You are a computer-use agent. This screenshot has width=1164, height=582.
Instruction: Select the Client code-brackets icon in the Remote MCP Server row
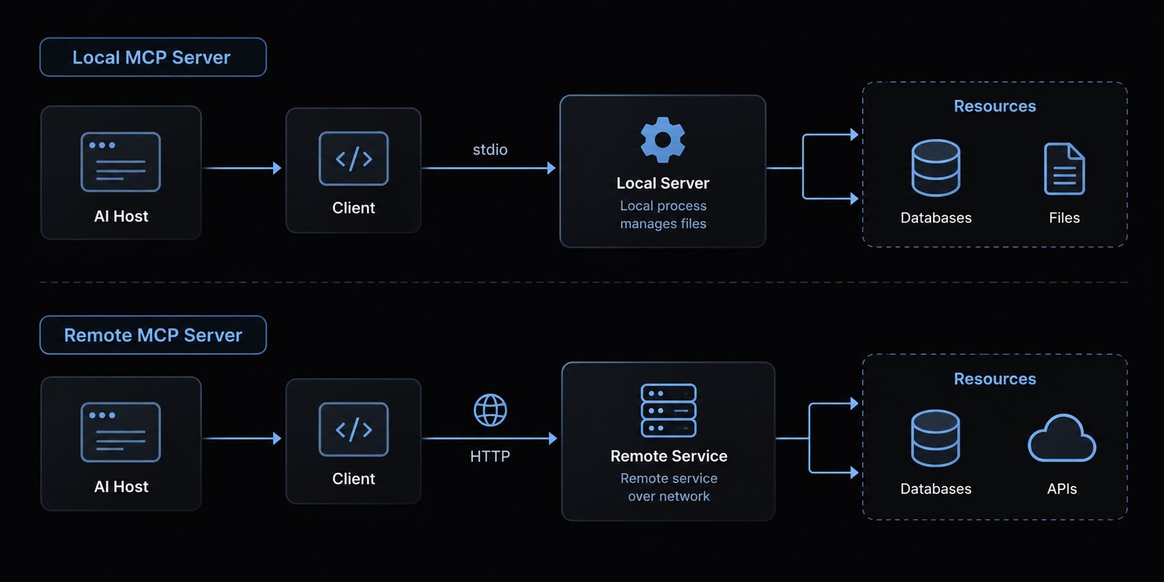(354, 430)
